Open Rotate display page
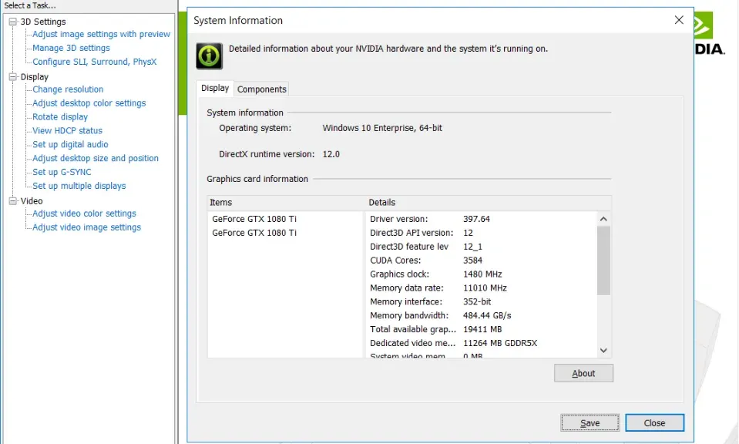Viewport: 739px width, 444px height. coord(60,117)
